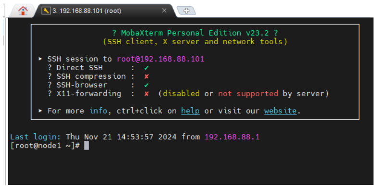The width and height of the screenshot is (374, 186).
Task: Click the root@192.168.88.101 address text
Action: 160,59
